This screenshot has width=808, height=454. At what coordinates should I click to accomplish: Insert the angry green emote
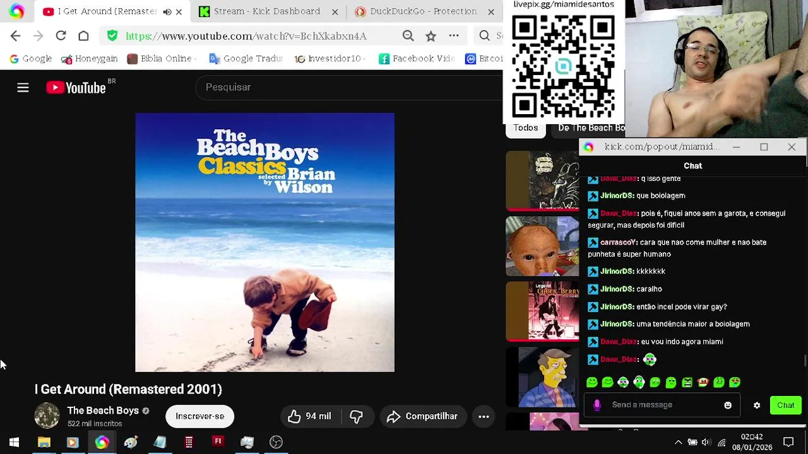pyautogui.click(x=687, y=382)
